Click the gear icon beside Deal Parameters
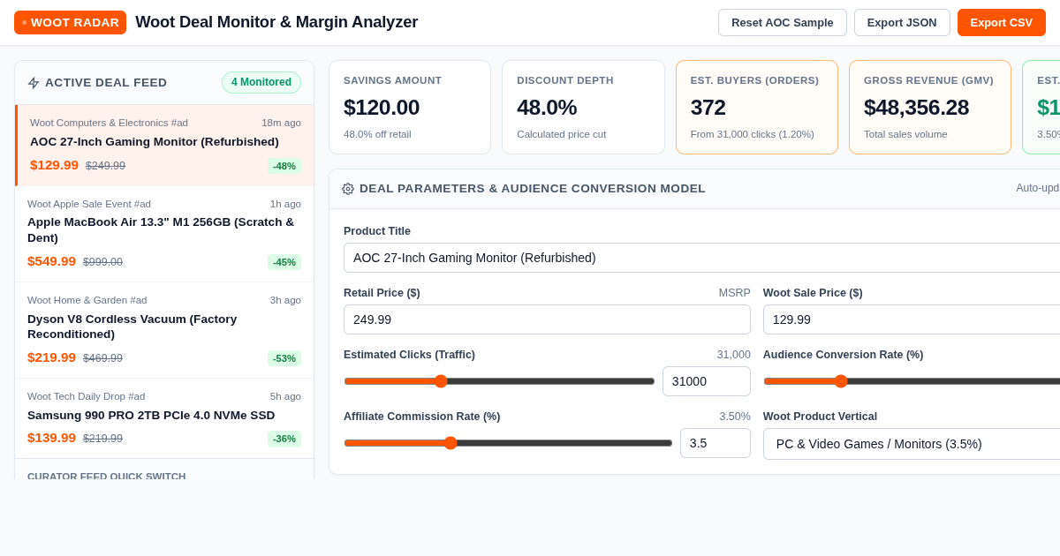This screenshot has height=556, width=1060. tap(348, 189)
